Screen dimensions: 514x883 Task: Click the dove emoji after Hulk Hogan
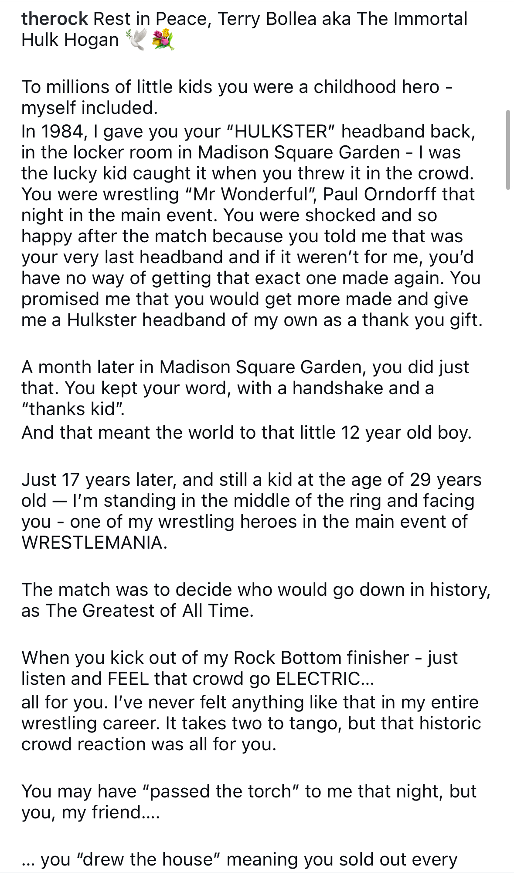(136, 40)
